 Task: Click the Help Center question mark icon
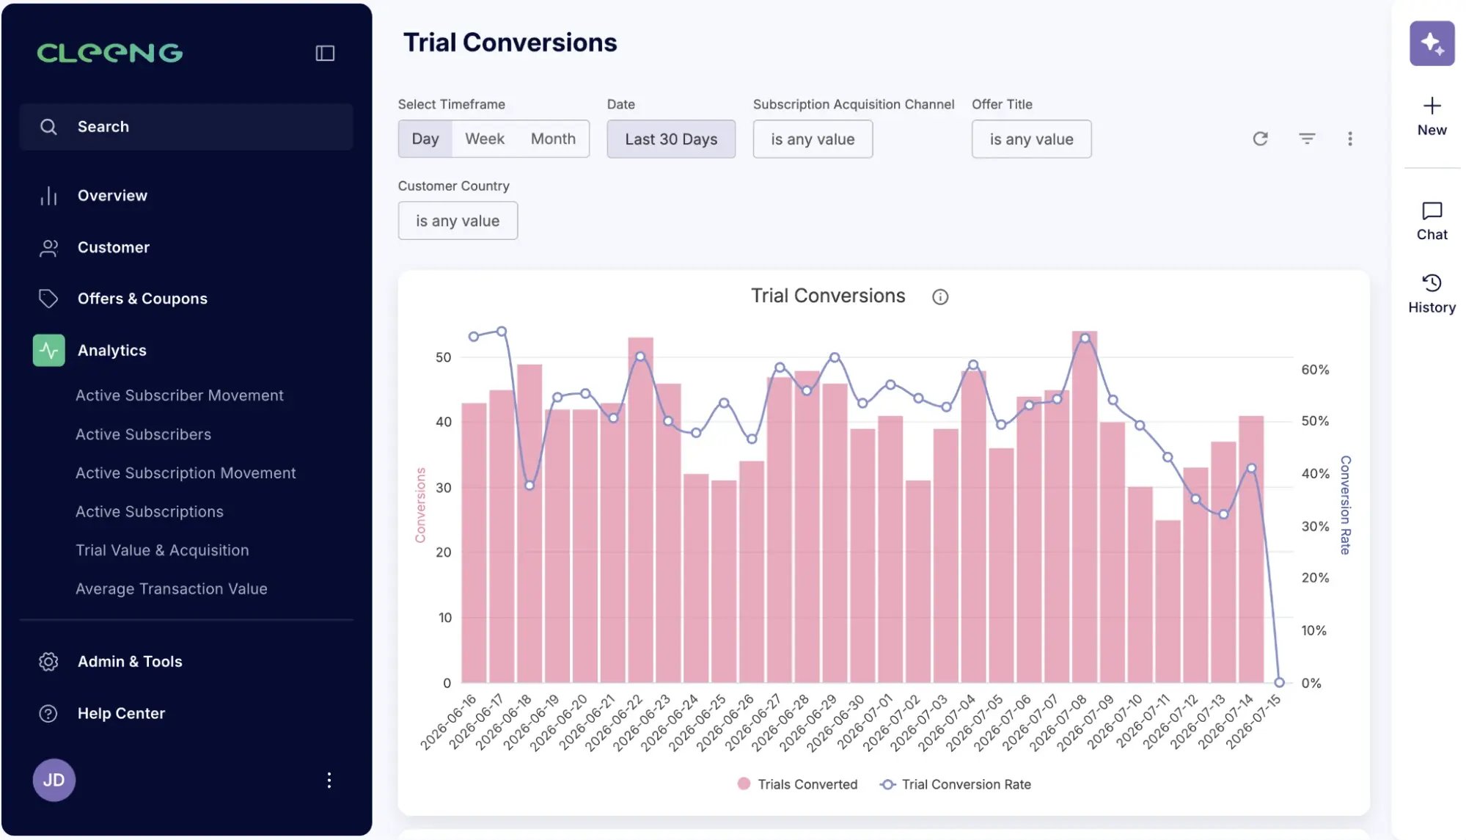(x=48, y=714)
